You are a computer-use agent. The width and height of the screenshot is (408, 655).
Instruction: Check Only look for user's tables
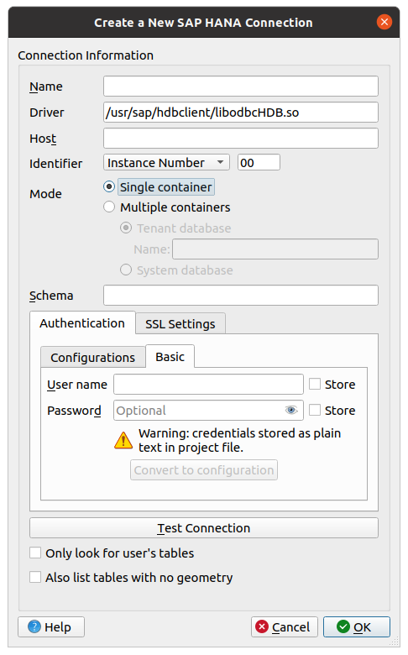click(35, 553)
